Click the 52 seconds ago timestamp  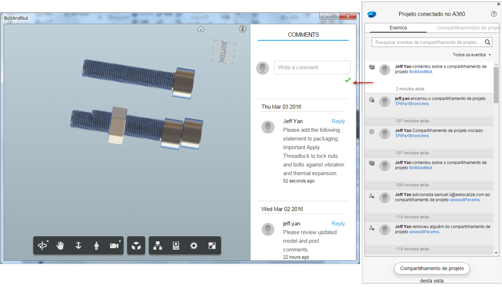299,181
